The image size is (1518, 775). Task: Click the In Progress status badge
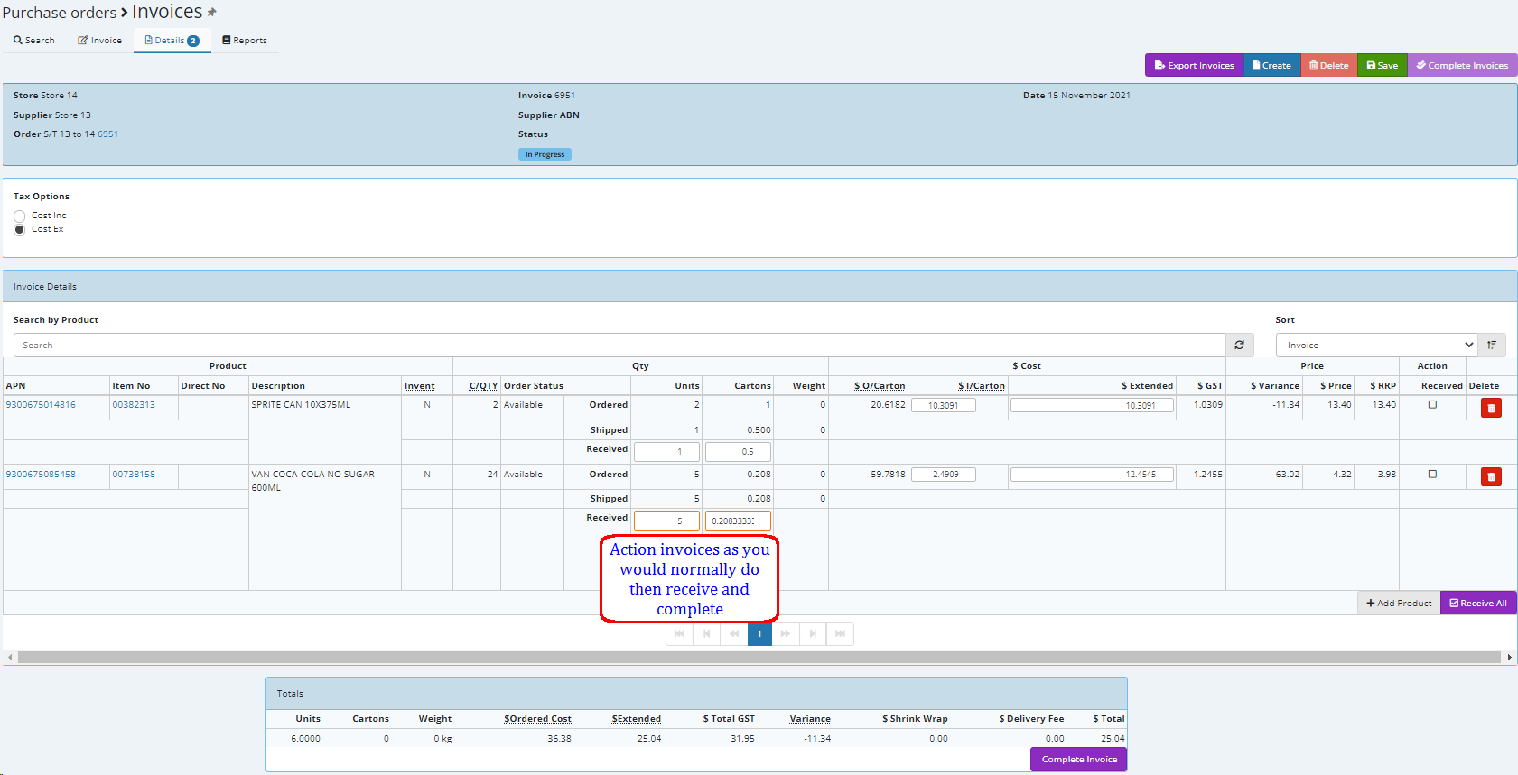pyautogui.click(x=545, y=154)
